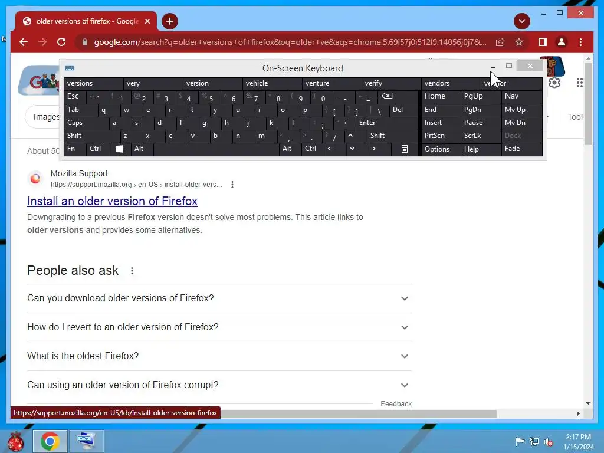Click the Esc key
The image size is (604, 453).
(75, 96)
